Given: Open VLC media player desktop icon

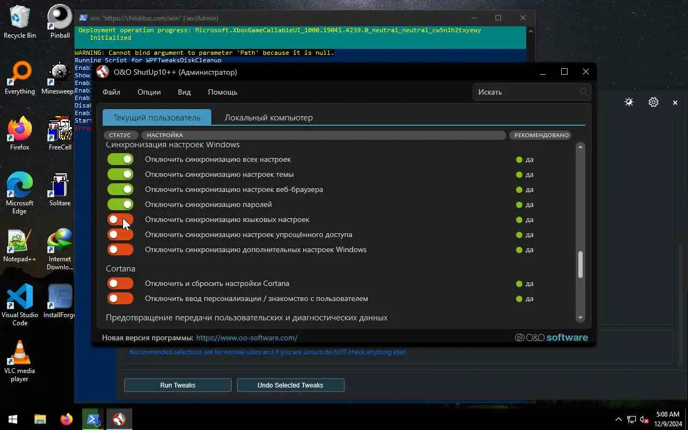Looking at the screenshot, I should [20, 360].
